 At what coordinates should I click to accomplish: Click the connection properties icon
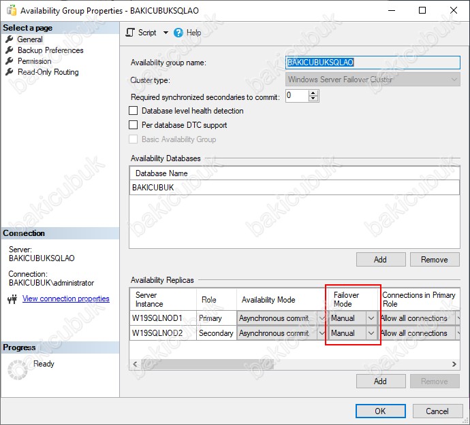click(x=12, y=299)
